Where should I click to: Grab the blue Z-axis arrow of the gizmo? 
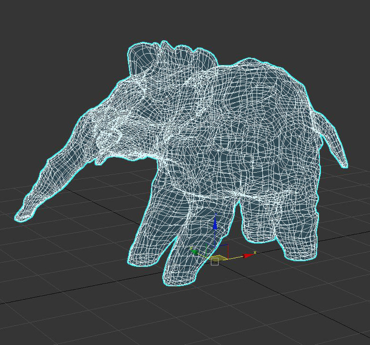(215, 224)
